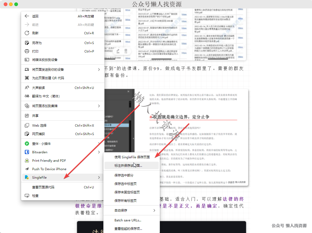312x233 pixels.
Task: Click the save-as icon beside 另存为
Action: (x=27, y=43)
